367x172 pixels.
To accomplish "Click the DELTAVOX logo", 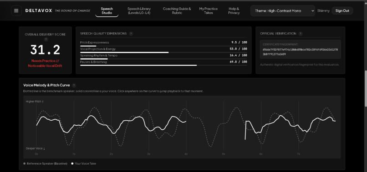I will [39, 11].
